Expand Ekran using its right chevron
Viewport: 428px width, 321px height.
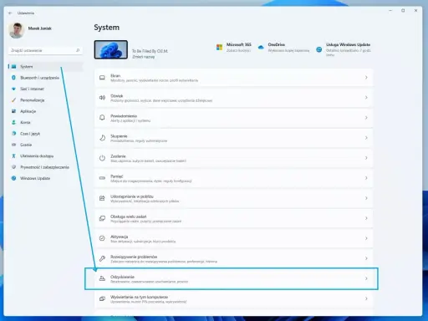coord(366,78)
